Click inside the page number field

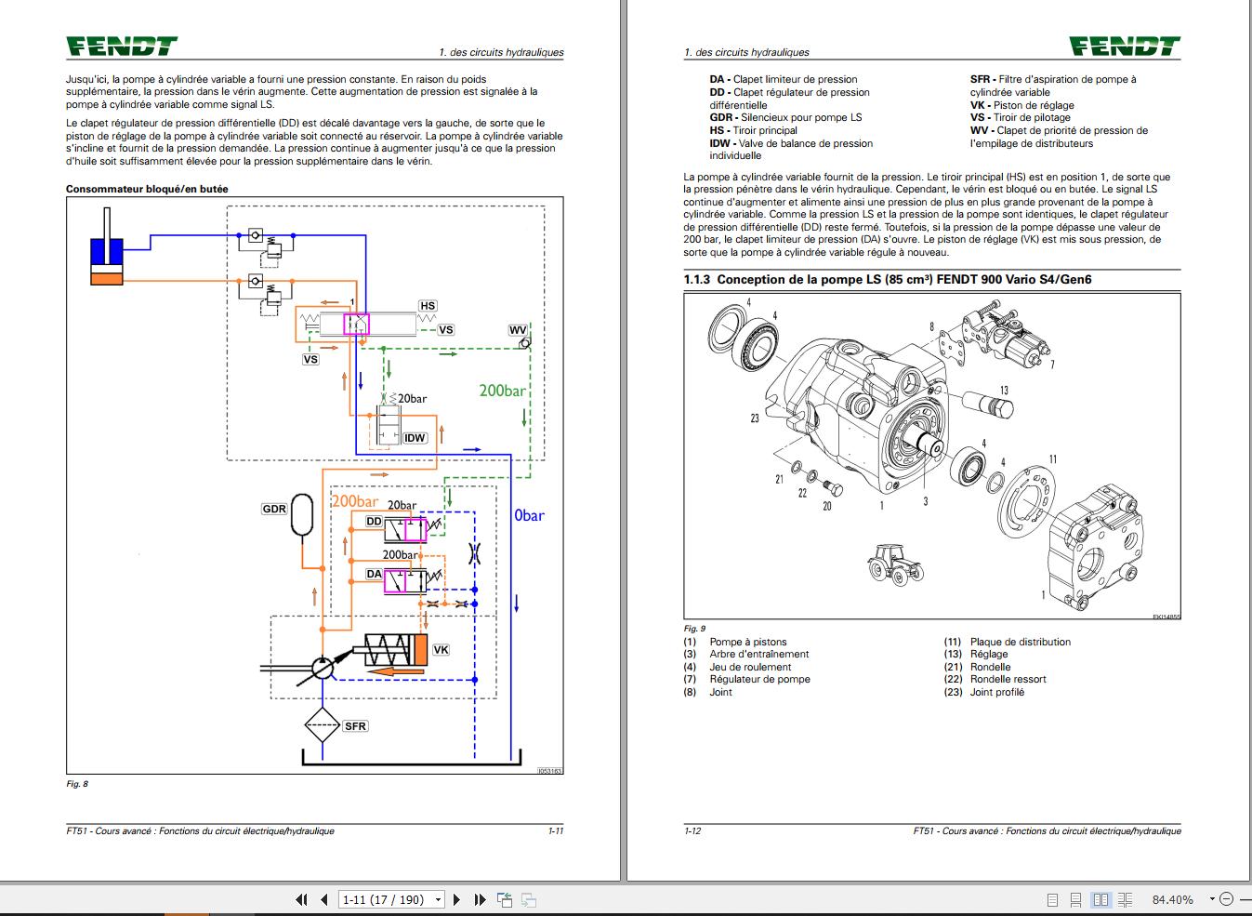tap(381, 899)
